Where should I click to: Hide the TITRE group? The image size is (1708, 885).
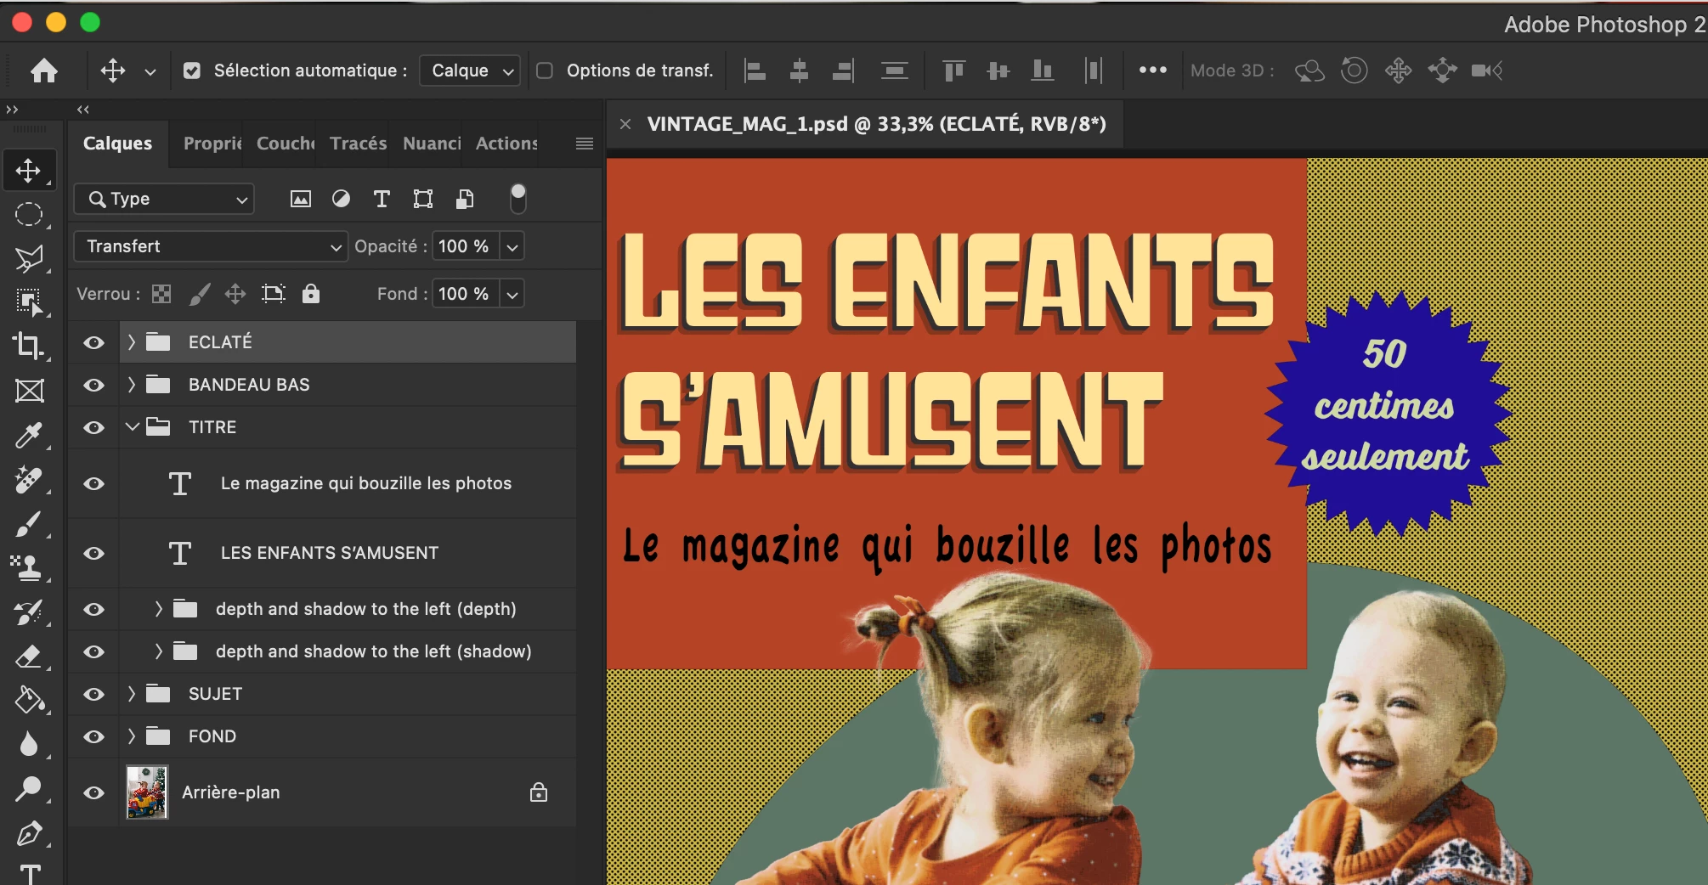point(93,427)
